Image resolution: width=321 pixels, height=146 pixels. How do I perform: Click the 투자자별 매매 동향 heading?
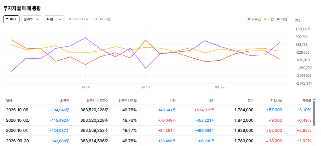point(22,8)
